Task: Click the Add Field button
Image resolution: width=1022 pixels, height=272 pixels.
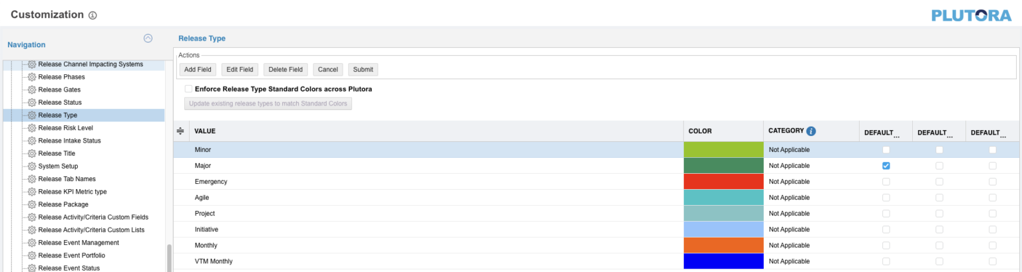Action: pyautogui.click(x=198, y=70)
